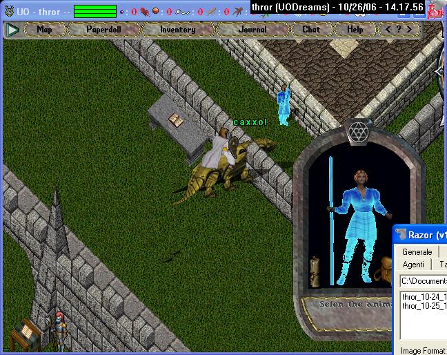
Task: Click the open book on the stone table
Action: (175, 120)
